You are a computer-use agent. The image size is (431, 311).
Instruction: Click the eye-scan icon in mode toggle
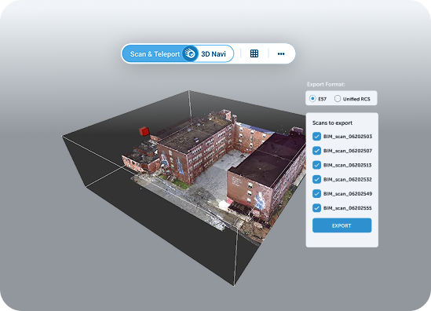tap(190, 53)
